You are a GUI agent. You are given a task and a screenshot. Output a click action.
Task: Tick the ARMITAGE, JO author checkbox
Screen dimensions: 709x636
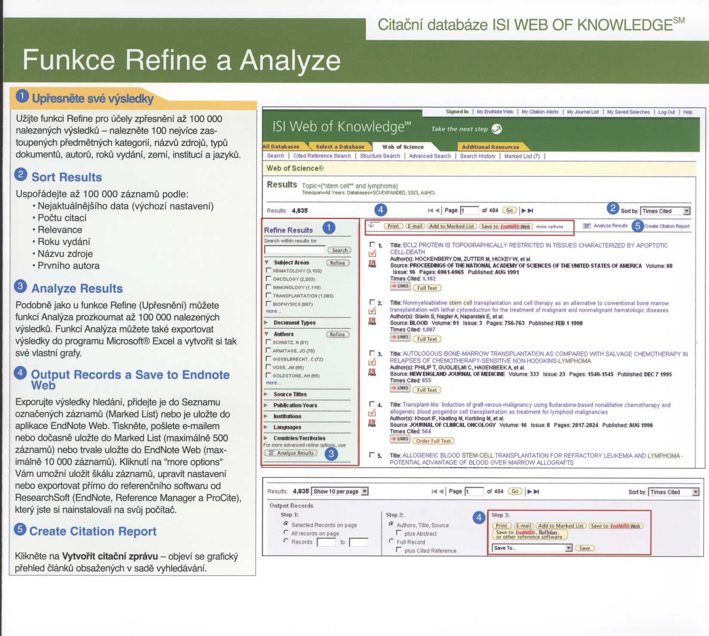268,350
